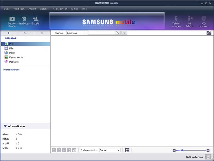Select Foto in the Bibliothek
Viewport: 214px width, 161px height.
[25, 44]
